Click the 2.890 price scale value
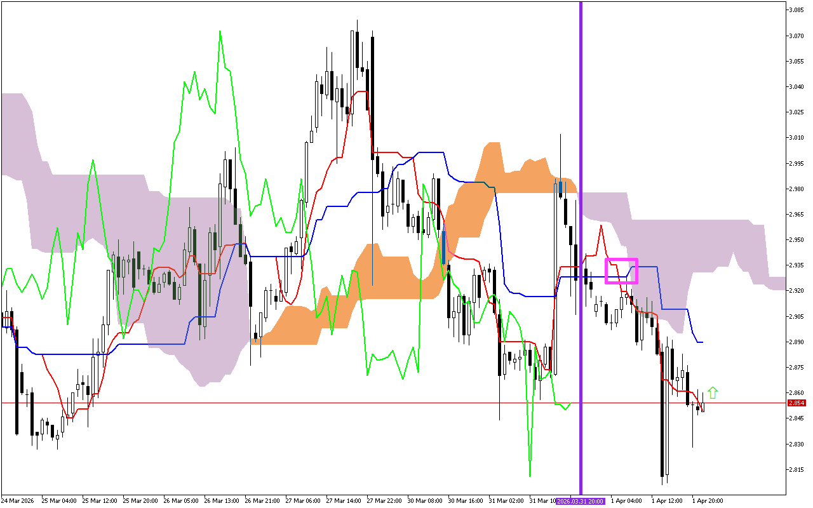The width and height of the screenshot is (813, 508). (796, 342)
